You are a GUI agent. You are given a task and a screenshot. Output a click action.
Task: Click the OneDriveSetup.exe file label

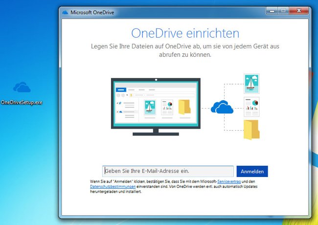coord(22,102)
